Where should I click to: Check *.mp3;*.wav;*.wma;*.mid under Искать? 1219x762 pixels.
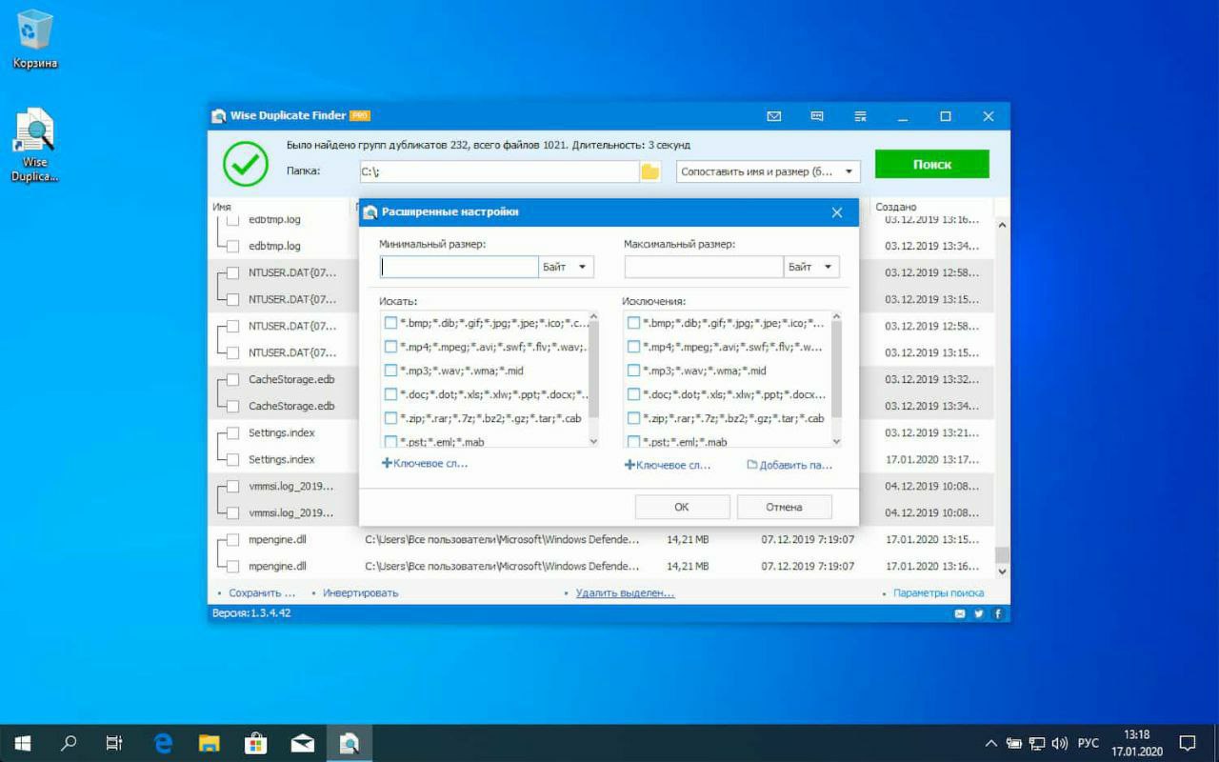pyautogui.click(x=390, y=371)
